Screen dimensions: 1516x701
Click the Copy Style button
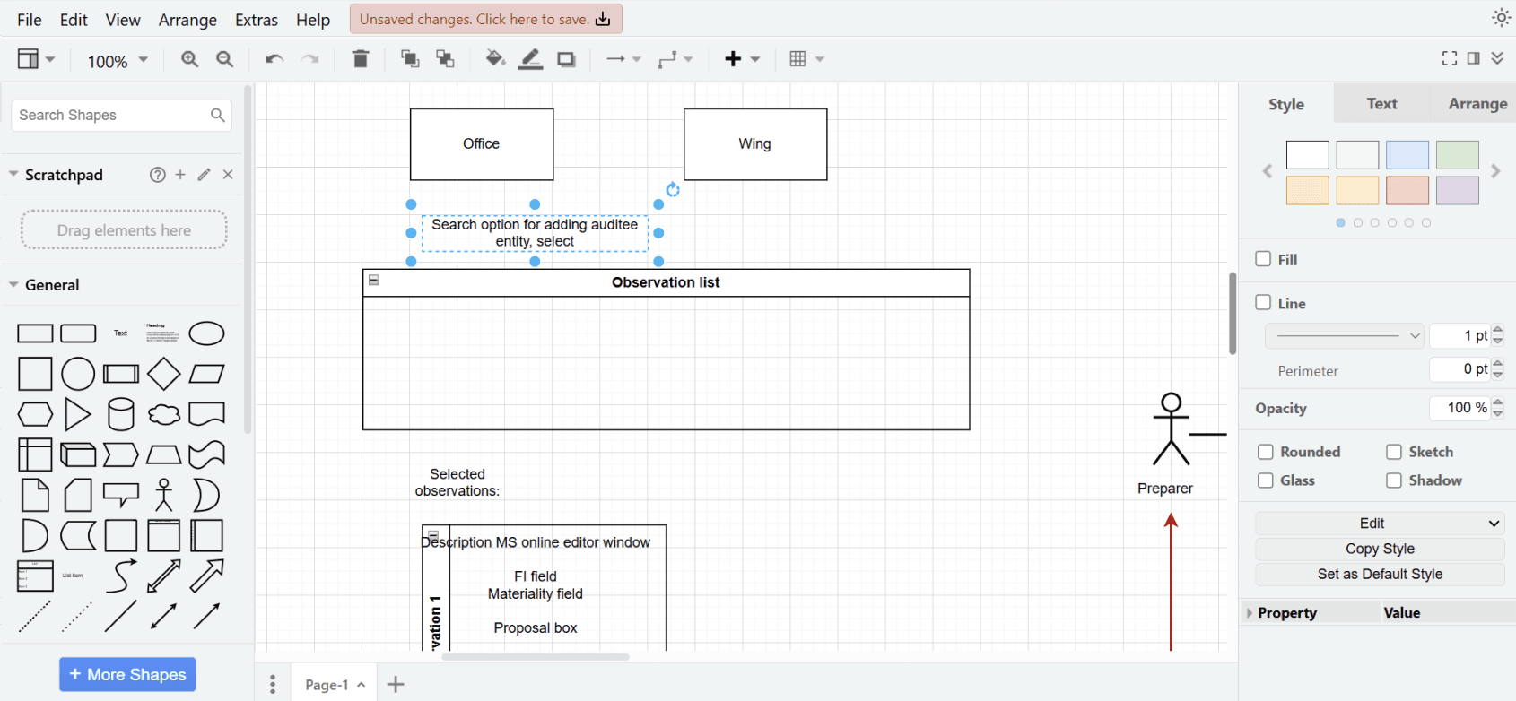pyautogui.click(x=1380, y=549)
